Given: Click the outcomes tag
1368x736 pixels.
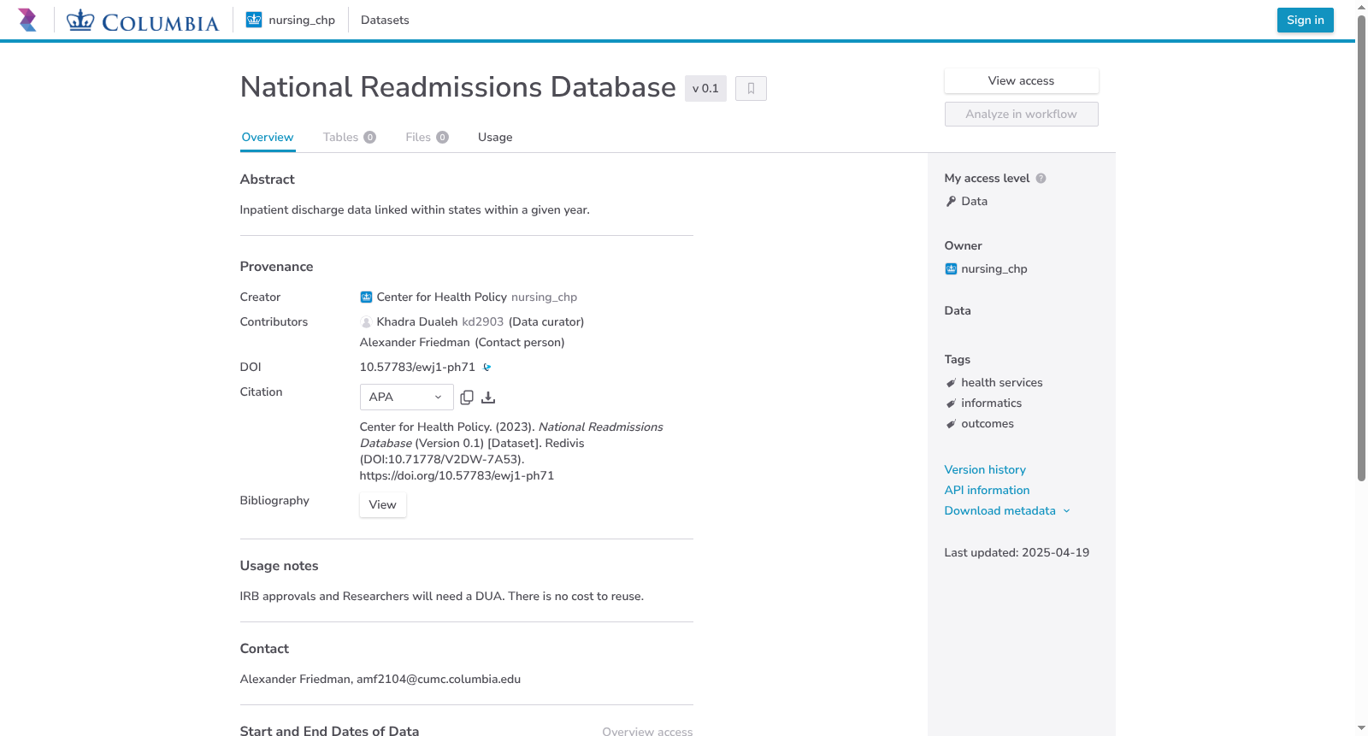Looking at the screenshot, I should [988, 424].
